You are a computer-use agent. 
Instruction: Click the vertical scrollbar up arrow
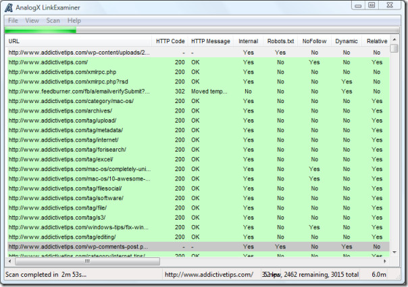(394, 40)
